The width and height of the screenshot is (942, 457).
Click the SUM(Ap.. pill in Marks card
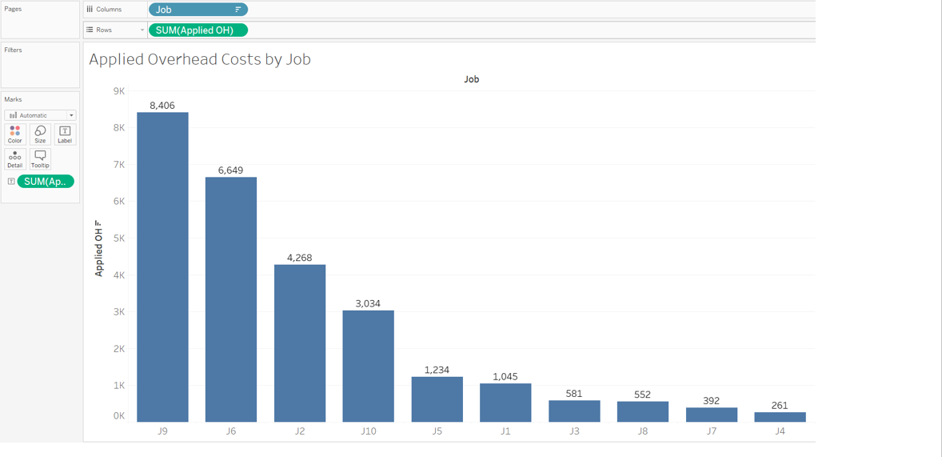[x=46, y=182]
